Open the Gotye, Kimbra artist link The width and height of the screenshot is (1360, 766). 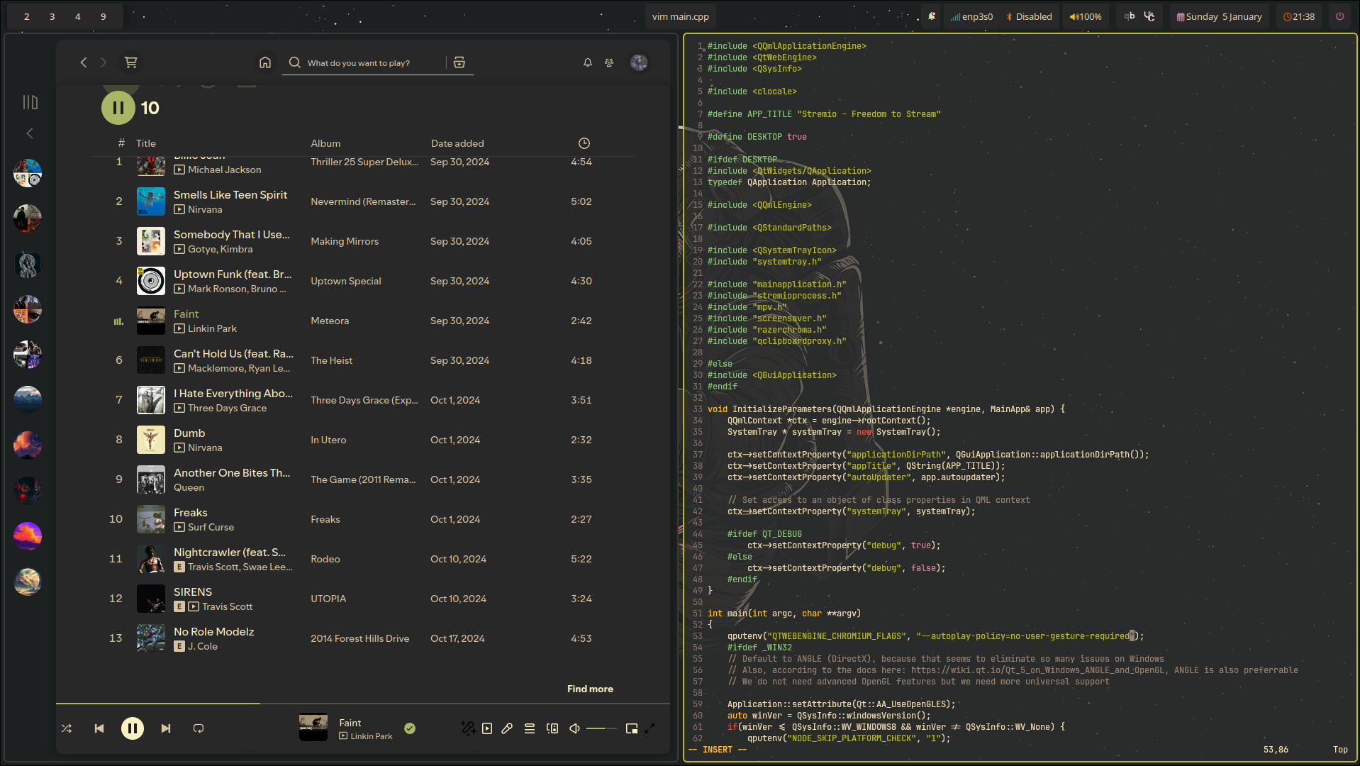[x=221, y=250]
